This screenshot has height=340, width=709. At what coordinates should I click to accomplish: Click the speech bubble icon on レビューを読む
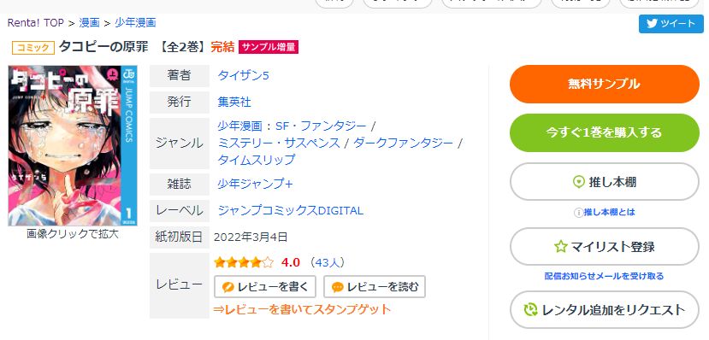tap(337, 287)
